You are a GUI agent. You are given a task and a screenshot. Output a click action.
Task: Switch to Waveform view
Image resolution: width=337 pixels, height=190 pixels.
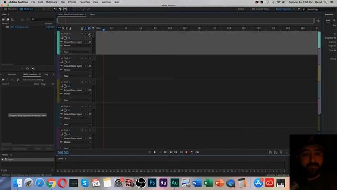pyautogui.click(x=11, y=9)
